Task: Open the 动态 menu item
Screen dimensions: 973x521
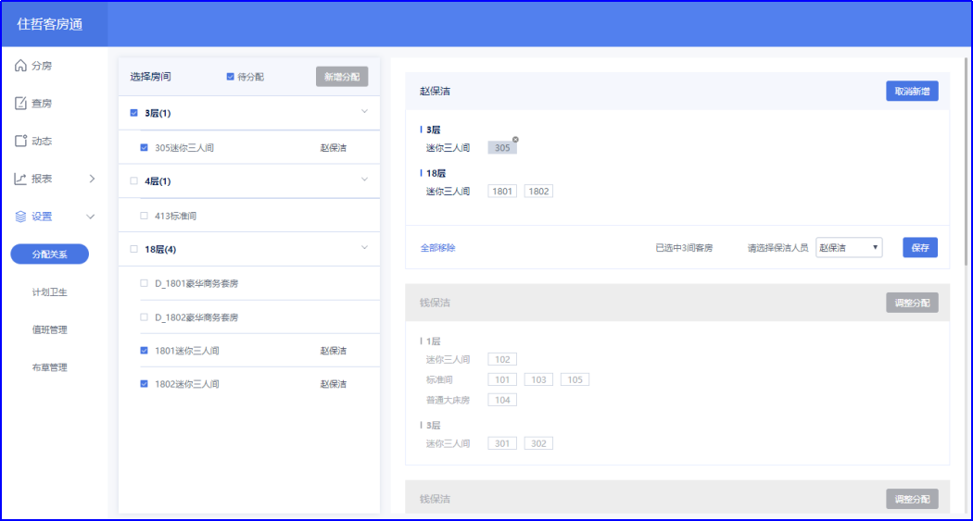Action: (42, 142)
